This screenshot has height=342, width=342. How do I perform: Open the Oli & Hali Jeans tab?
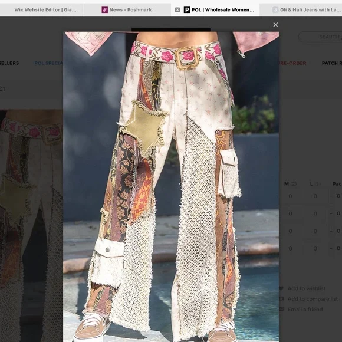pyautogui.click(x=301, y=9)
